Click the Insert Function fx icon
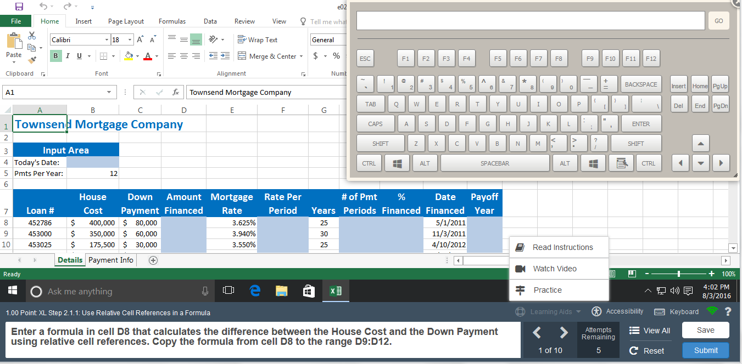 [175, 92]
